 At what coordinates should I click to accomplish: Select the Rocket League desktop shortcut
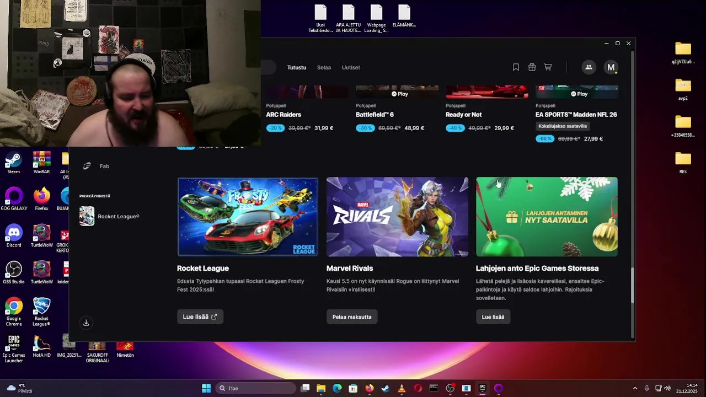(x=41, y=312)
